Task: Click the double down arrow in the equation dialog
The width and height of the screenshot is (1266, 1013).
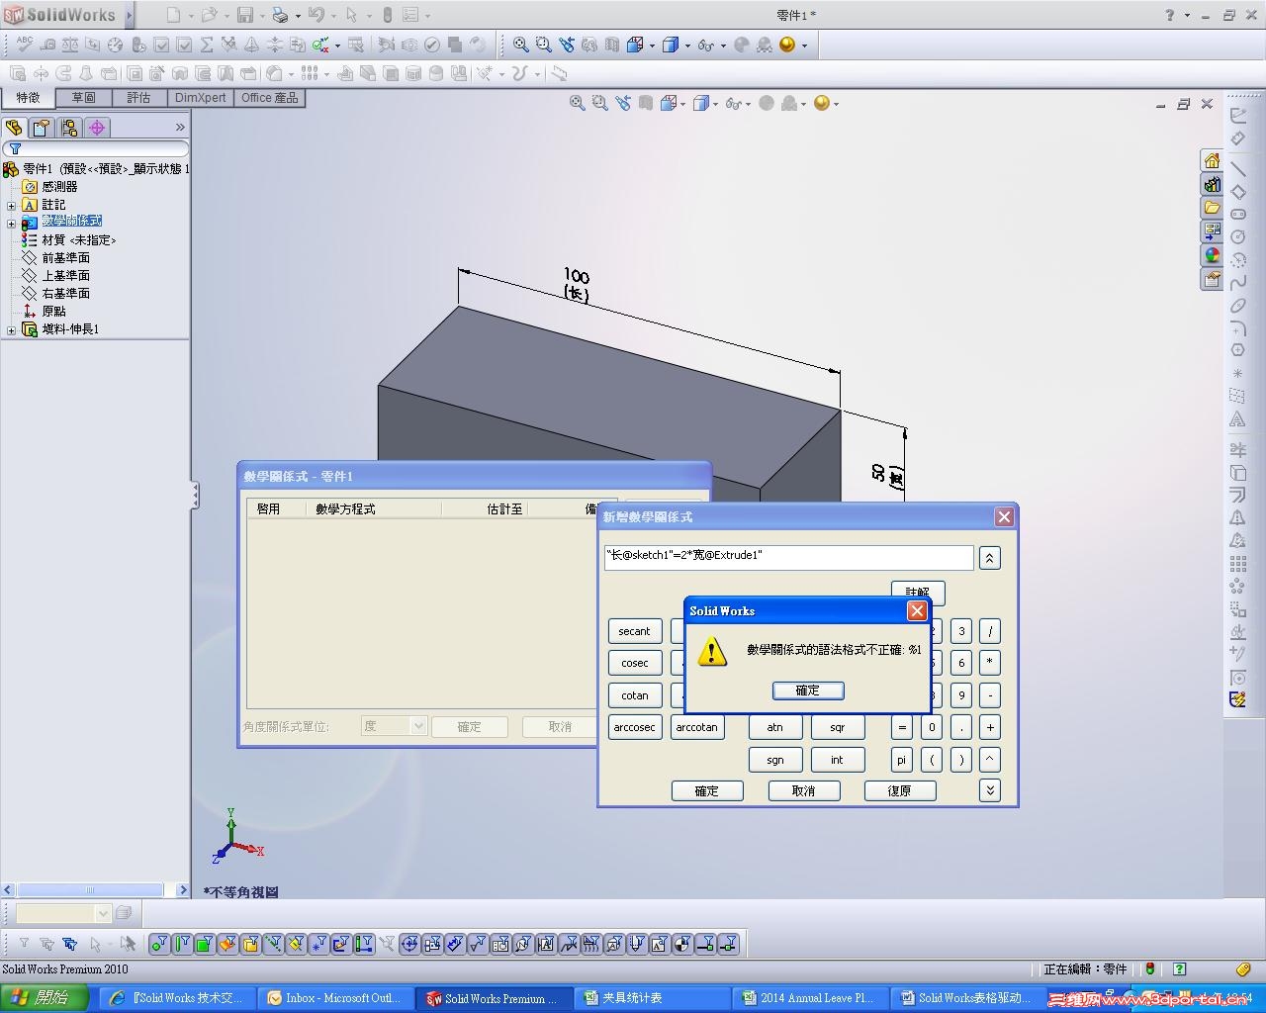Action: tap(989, 789)
